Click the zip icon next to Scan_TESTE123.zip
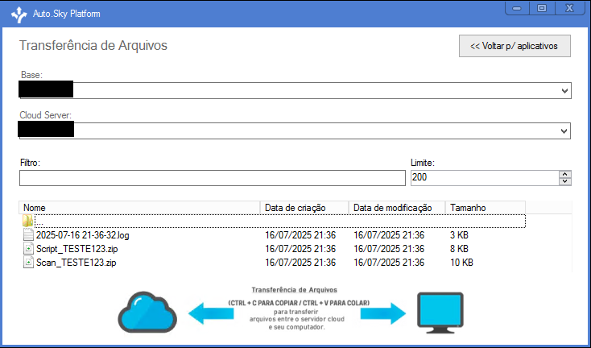 28,263
